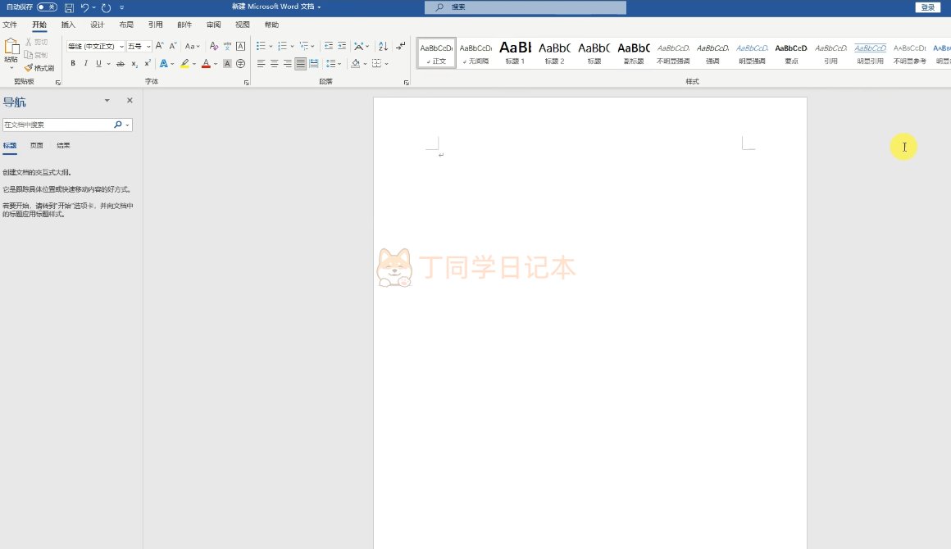
Task: Apply the Heading 1 (标题 1) style
Action: (x=515, y=52)
